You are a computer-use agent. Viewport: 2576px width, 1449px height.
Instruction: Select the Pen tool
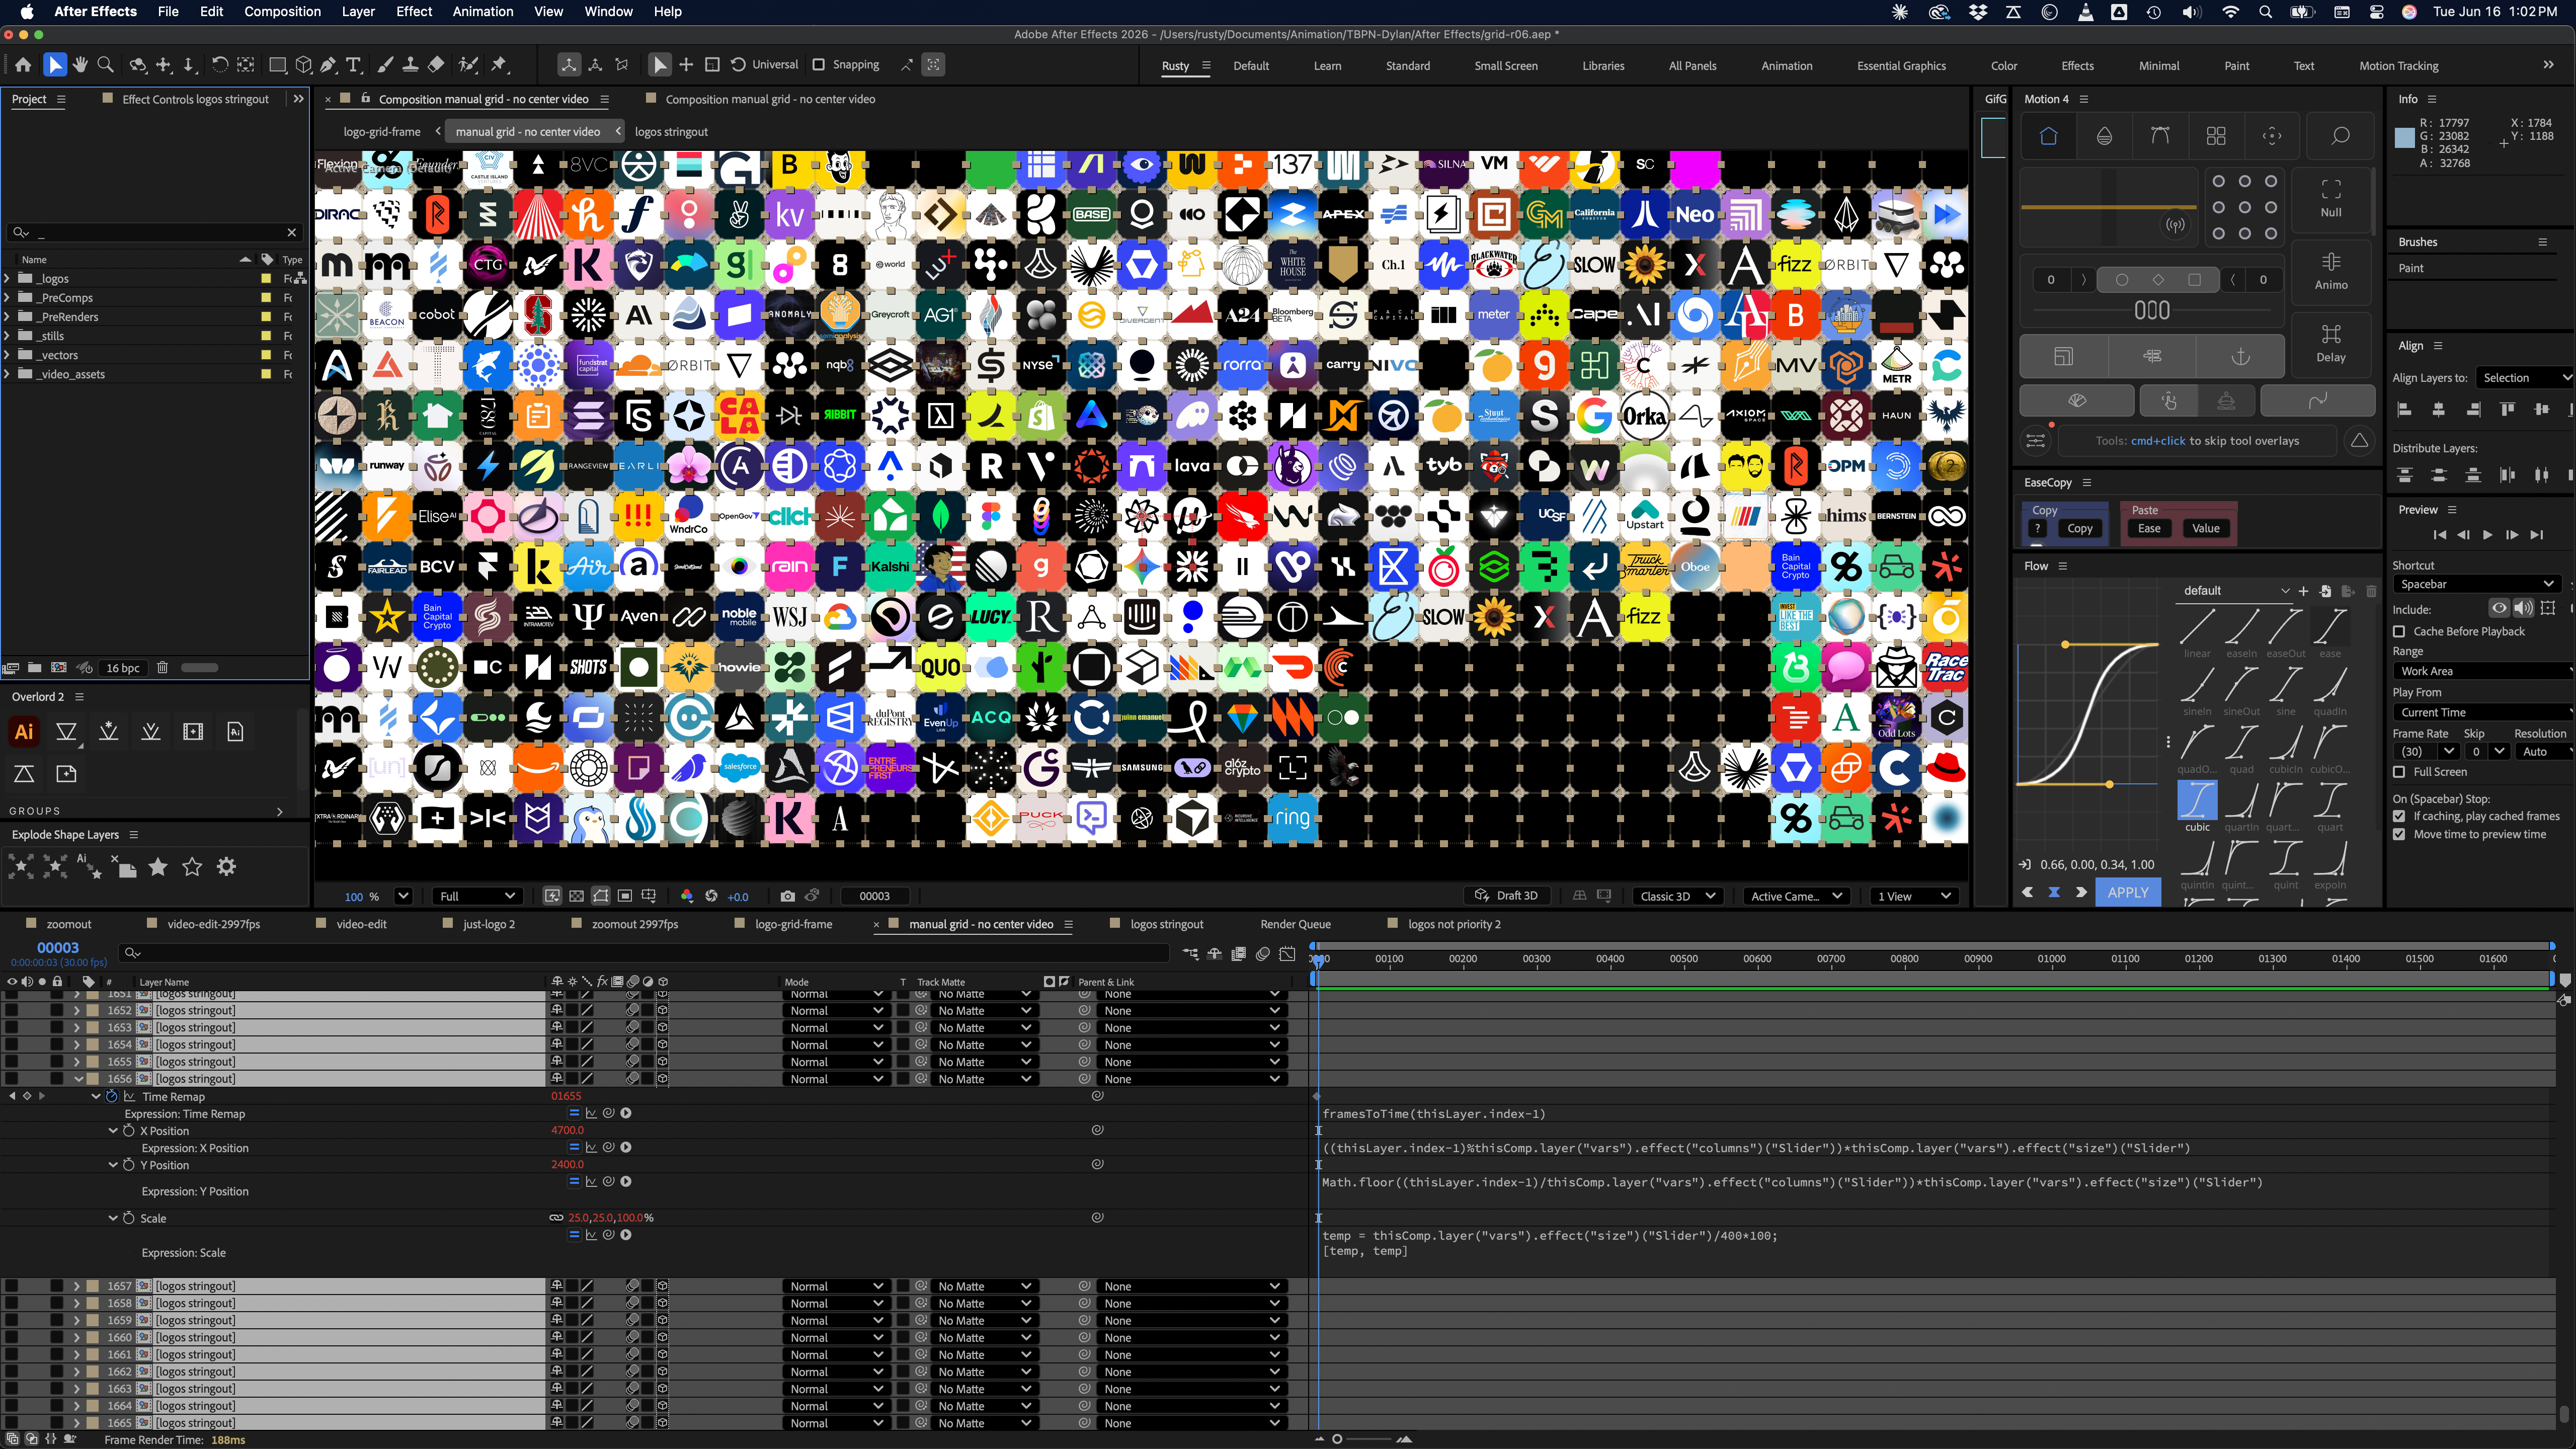pos(328,65)
